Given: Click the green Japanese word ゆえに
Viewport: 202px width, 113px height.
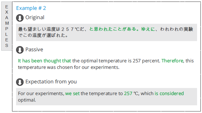Looking at the screenshot, I should (x=148, y=29).
